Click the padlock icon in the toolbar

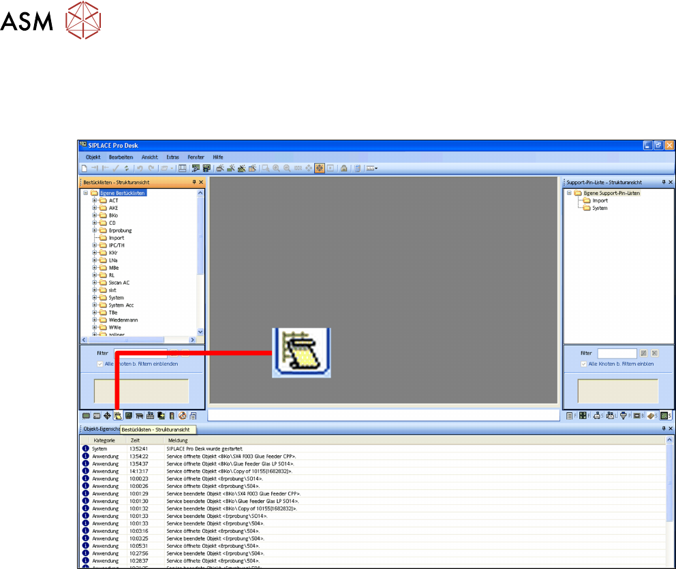pos(343,168)
